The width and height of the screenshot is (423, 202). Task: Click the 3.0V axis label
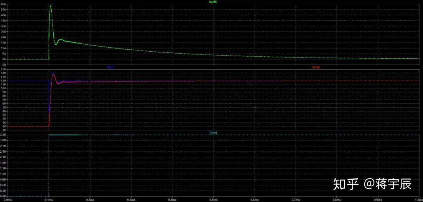click(4, 140)
